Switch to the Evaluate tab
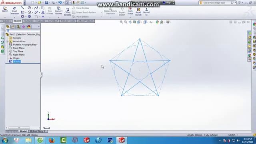256x144 pixels. [x=41, y=21]
